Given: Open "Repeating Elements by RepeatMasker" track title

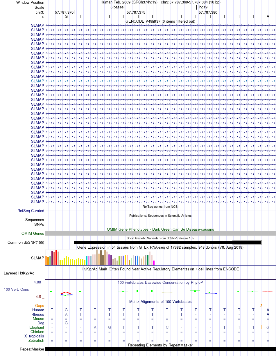Looking at the screenshot, I should click(x=160, y=345).
